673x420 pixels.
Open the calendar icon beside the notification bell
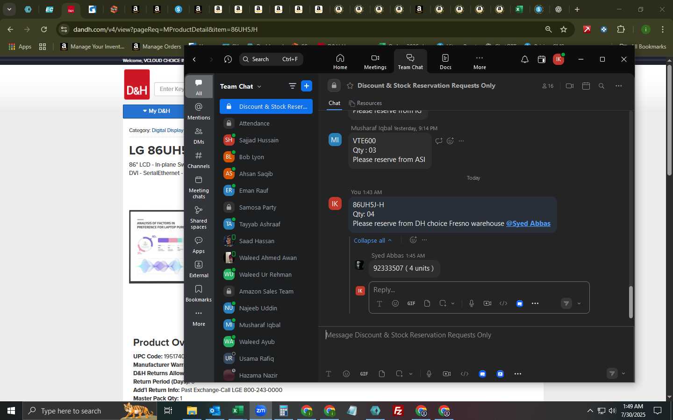point(542,59)
